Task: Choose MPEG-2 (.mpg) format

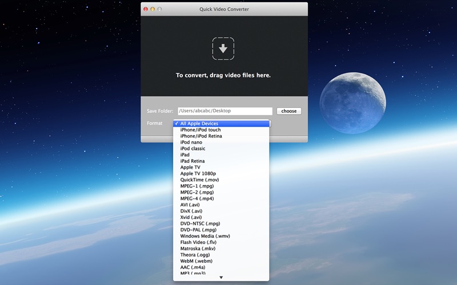Action: click(221, 192)
